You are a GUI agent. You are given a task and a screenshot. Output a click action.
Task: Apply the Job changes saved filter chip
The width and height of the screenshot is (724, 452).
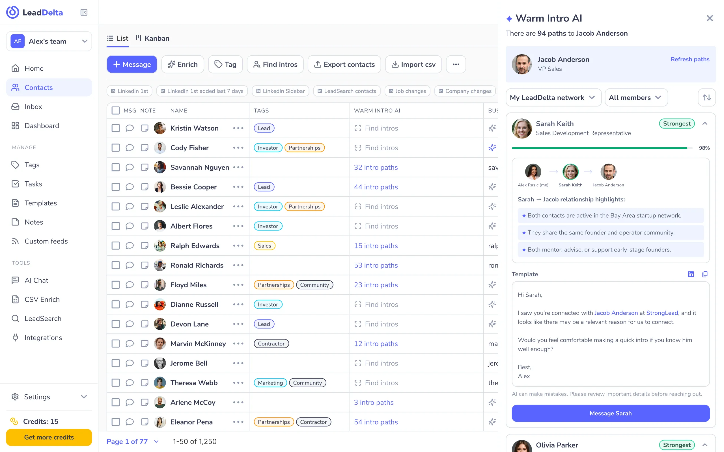pyautogui.click(x=408, y=91)
